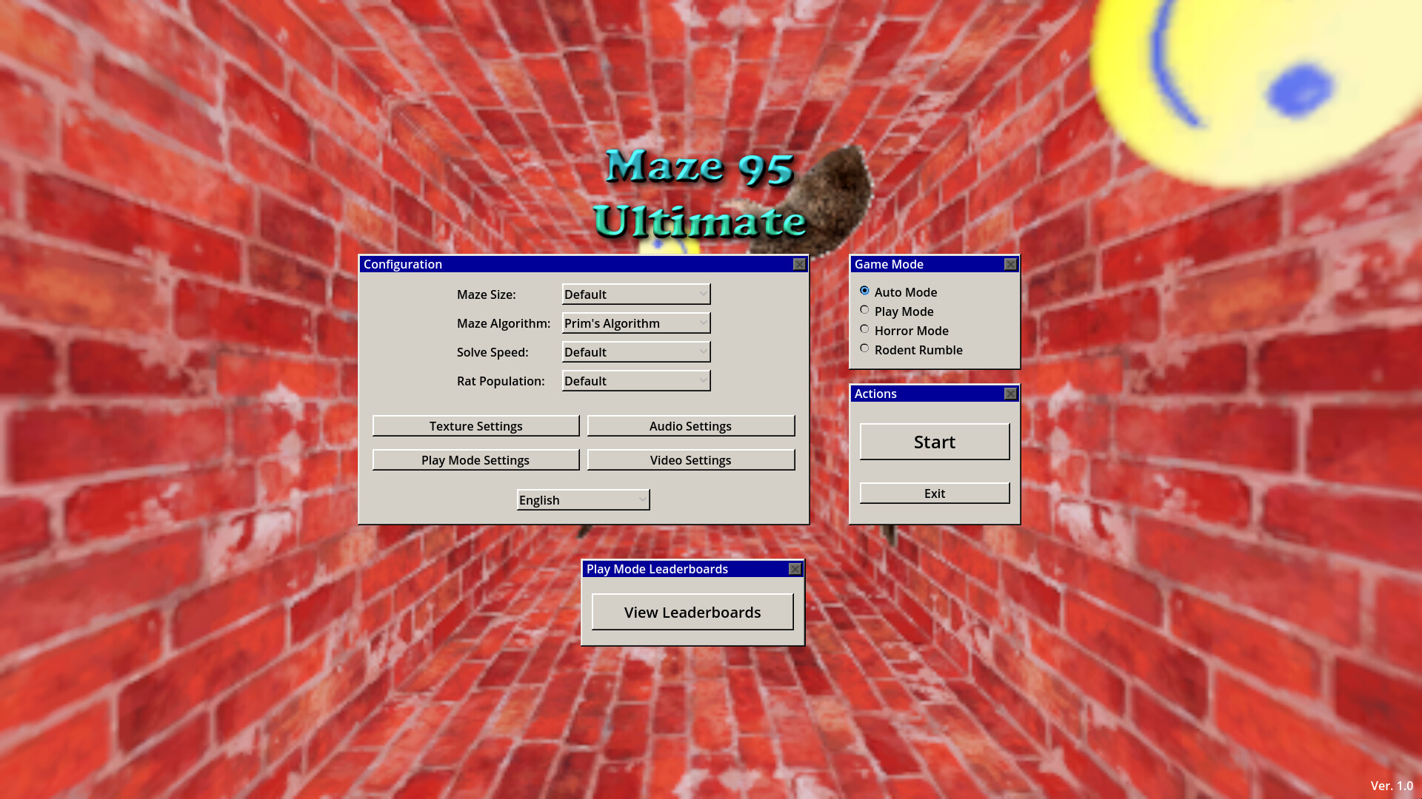1422x799 pixels.
Task: Choose the Horror Mode radio option
Action: (864, 329)
